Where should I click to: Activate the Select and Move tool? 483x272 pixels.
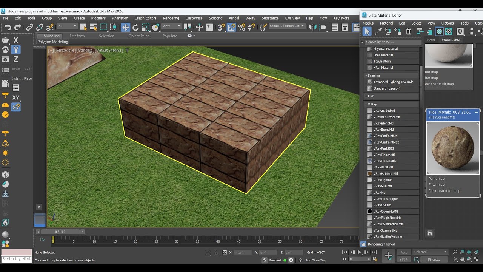(x=125, y=27)
